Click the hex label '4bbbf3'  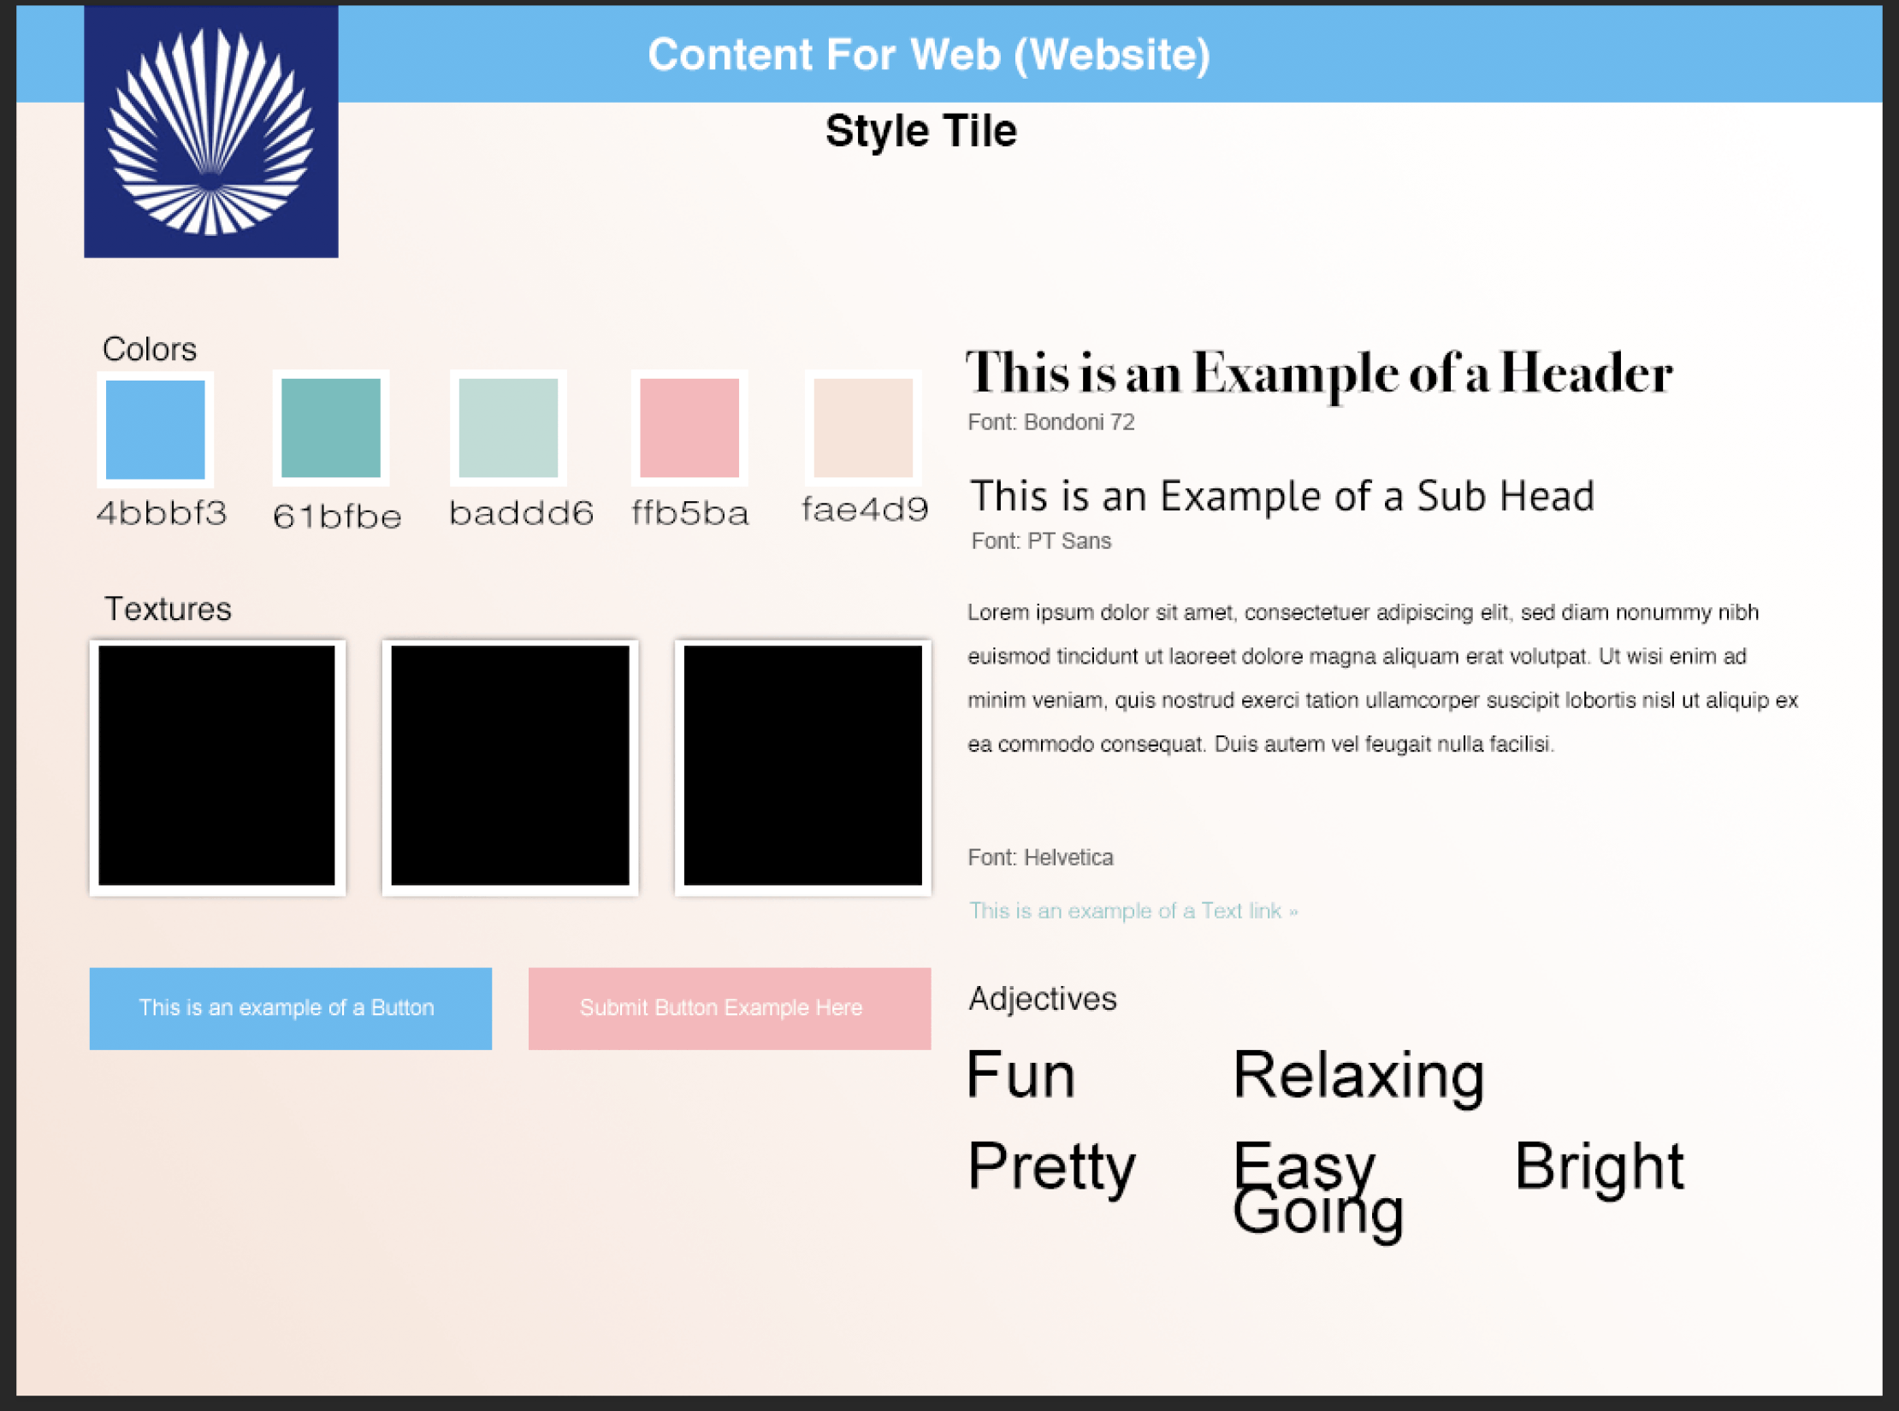(x=162, y=513)
